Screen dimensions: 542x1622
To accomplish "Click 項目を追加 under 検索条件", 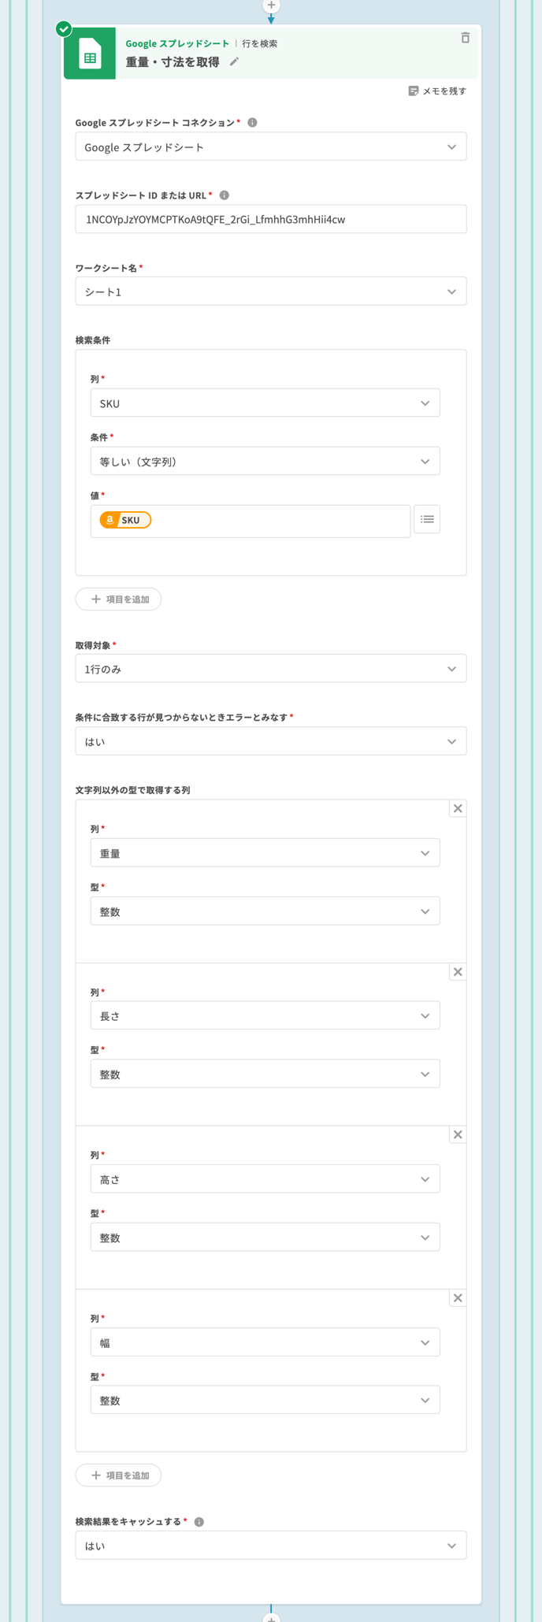I will [x=119, y=599].
